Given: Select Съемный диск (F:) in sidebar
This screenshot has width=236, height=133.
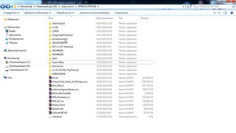Looking at the screenshot, I should (19, 70).
